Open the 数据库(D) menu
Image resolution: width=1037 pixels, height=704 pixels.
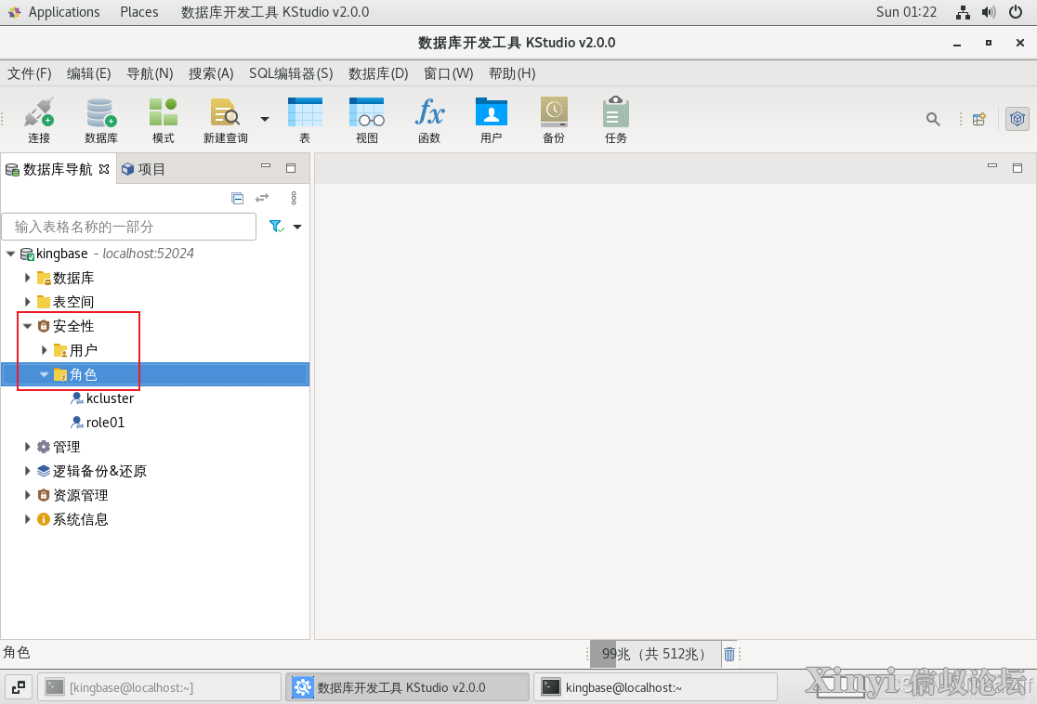click(378, 73)
